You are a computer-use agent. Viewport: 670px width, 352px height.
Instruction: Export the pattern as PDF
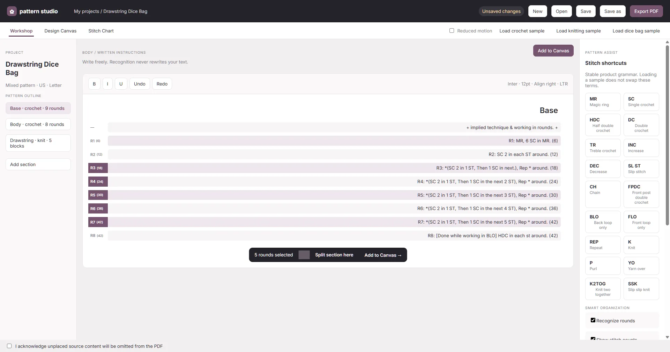[646, 11]
